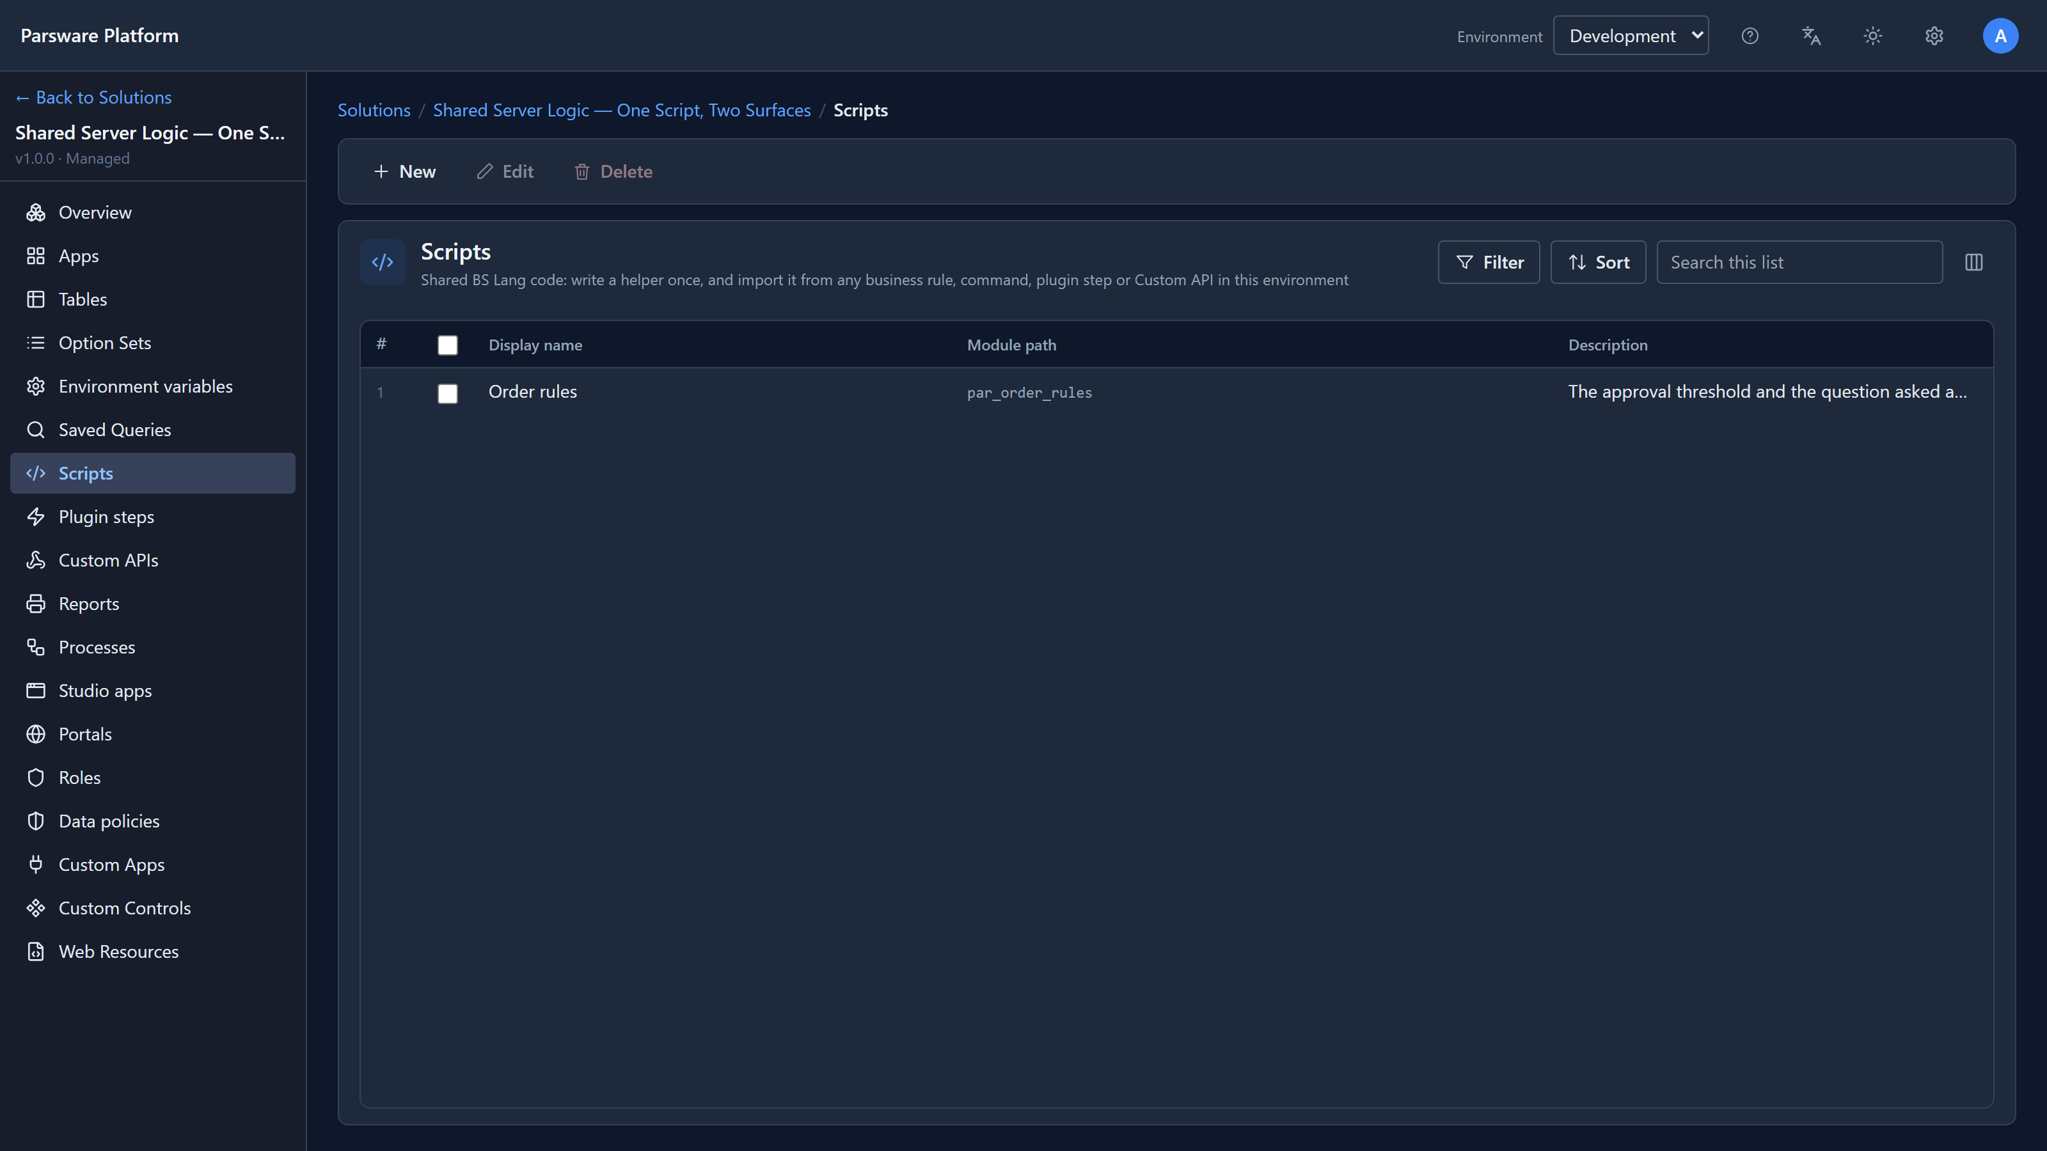Click the Overview sidebar icon
This screenshot has width=2047, height=1151.
[36, 213]
